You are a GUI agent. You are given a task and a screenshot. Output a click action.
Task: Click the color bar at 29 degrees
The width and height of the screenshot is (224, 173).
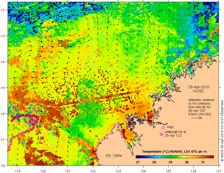click(x=170, y=157)
